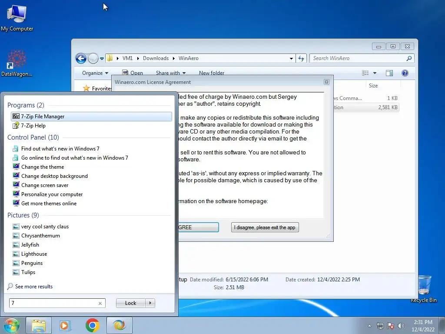Open the volume speaker icon in the tray
Image resolution: width=445 pixels, height=334 pixels.
coord(401,326)
